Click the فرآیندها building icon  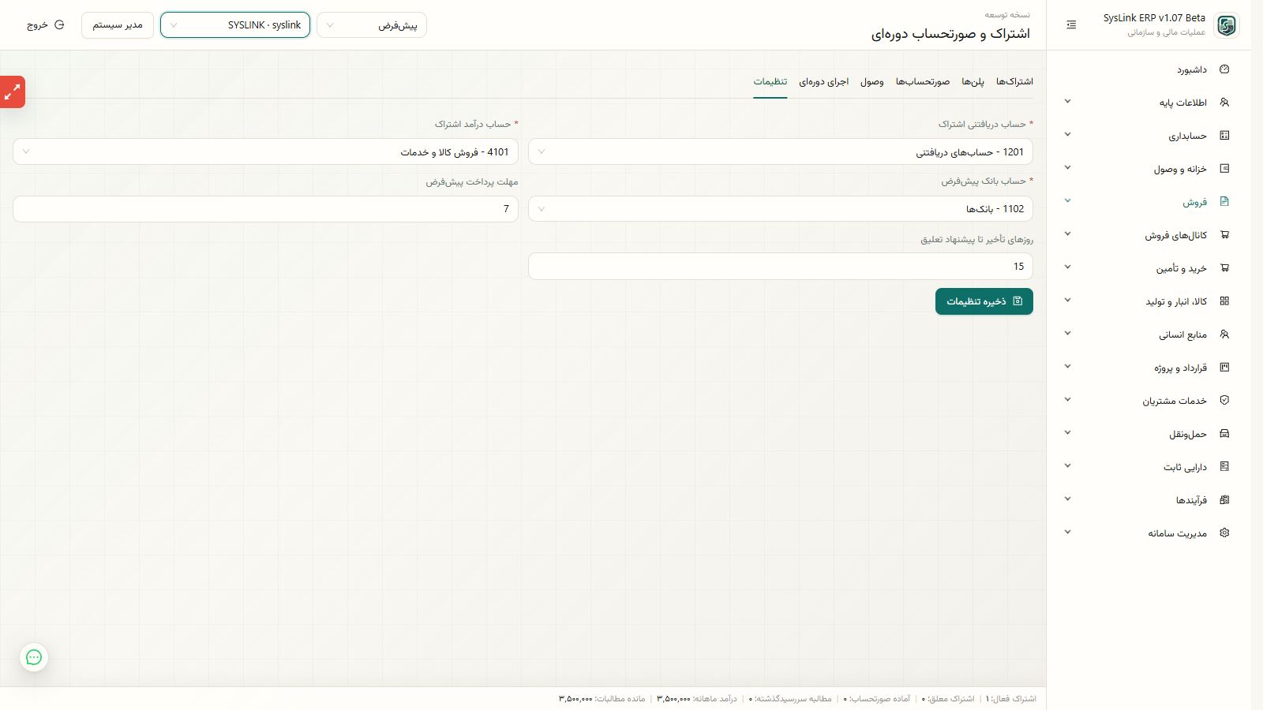[x=1224, y=500]
